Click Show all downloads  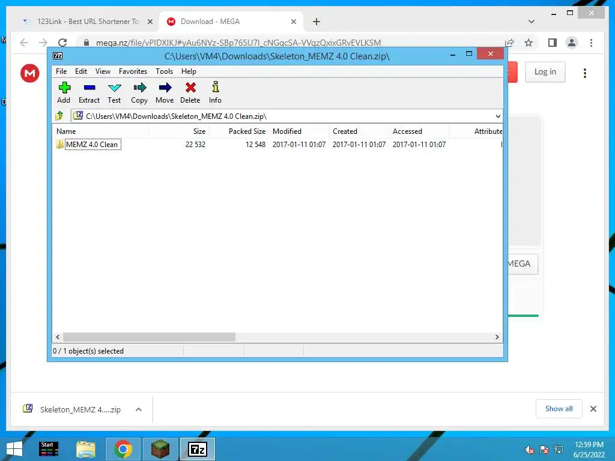559,408
